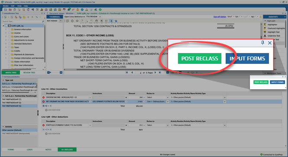Click the fit-to-height icon in the viewer toolbar
This screenshot has width=288, height=157.
tap(72, 21)
